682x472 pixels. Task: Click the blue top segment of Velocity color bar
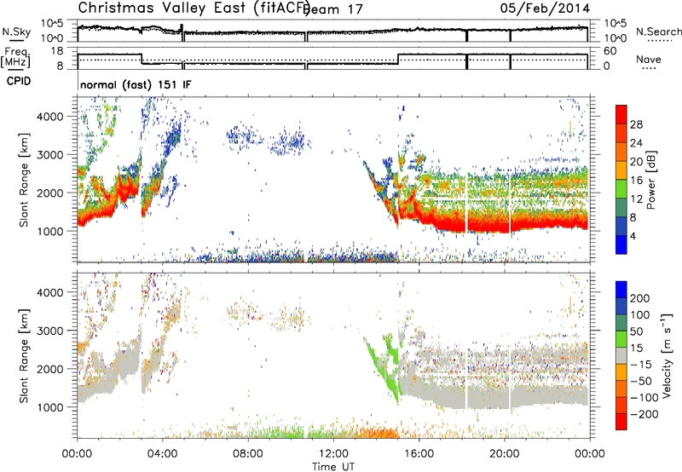pos(621,290)
